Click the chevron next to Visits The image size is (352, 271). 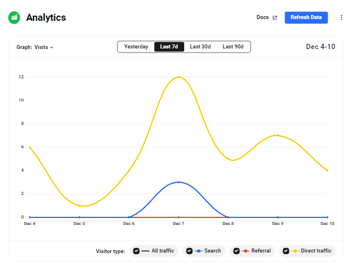pyautogui.click(x=52, y=47)
